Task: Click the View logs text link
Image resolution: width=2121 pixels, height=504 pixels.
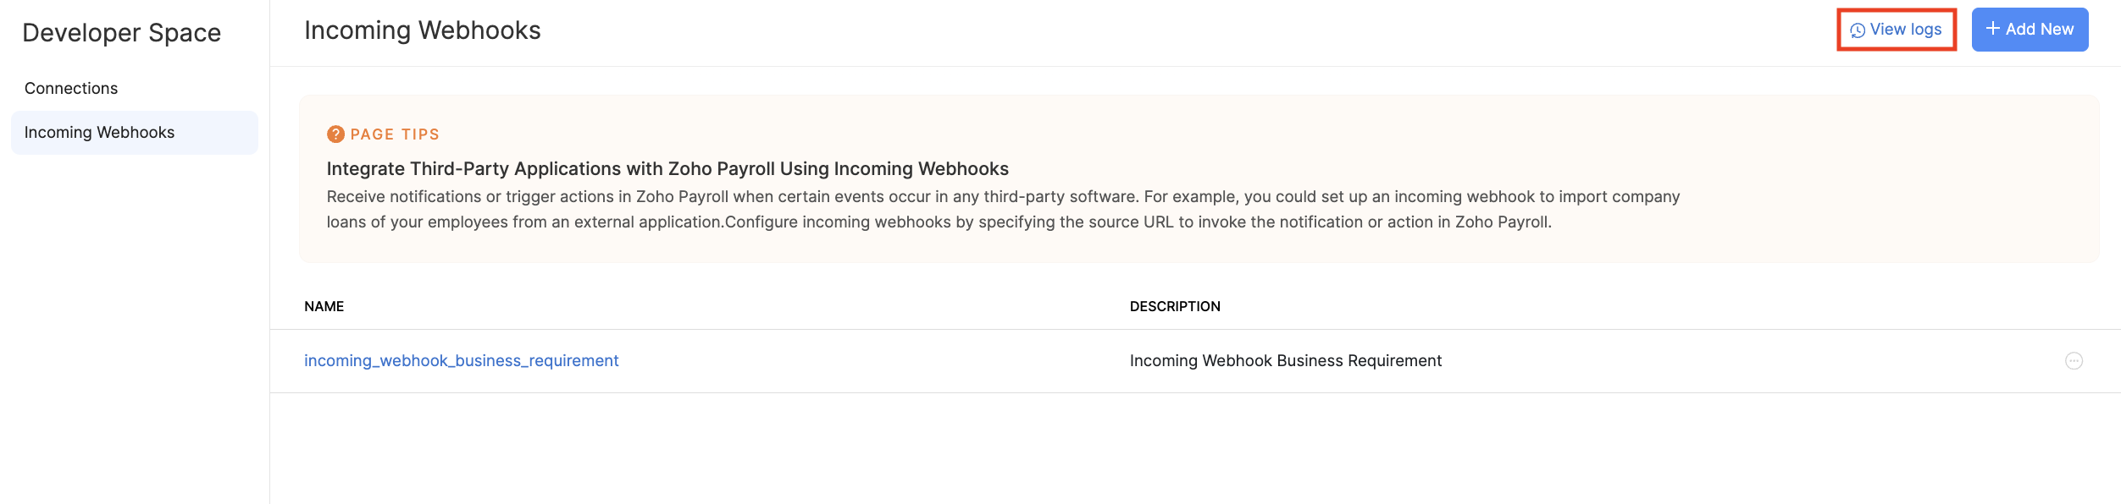Action: point(1906,30)
